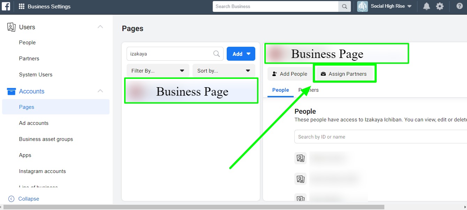Open Ad accounts in sidebar

(34, 123)
